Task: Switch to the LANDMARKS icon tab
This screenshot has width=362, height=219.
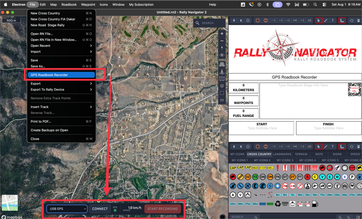Action: click(x=282, y=154)
